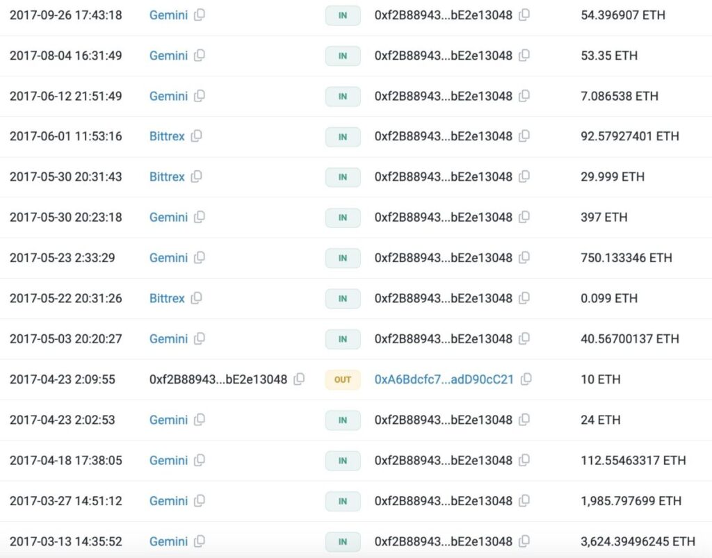The width and height of the screenshot is (712, 558).
Task: Copy the sender address on the 2017-04-23 2:09:55 row
Action: (299, 379)
